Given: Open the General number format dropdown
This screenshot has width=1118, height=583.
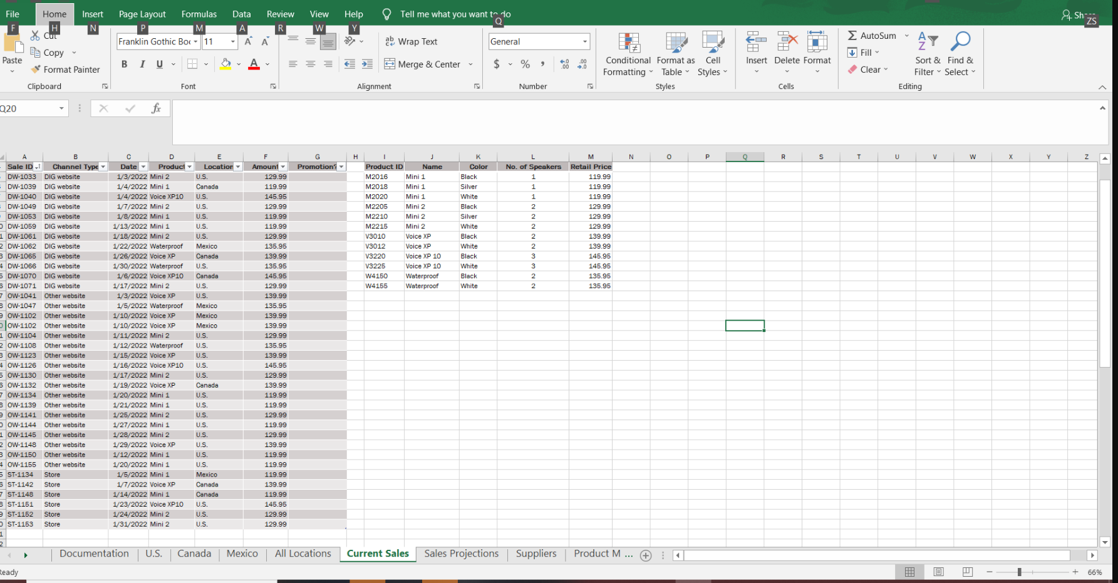Looking at the screenshot, I should pos(584,41).
